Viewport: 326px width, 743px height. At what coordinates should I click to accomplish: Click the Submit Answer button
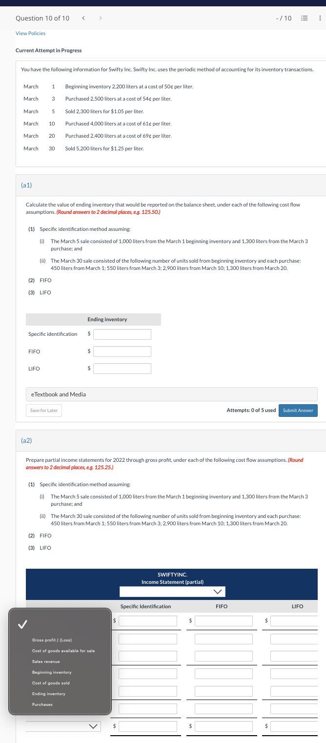pyautogui.click(x=298, y=411)
